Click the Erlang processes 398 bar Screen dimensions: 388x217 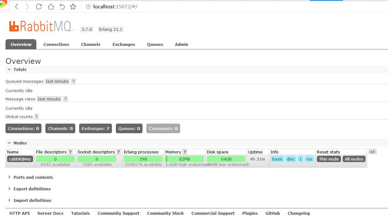tap(143, 159)
